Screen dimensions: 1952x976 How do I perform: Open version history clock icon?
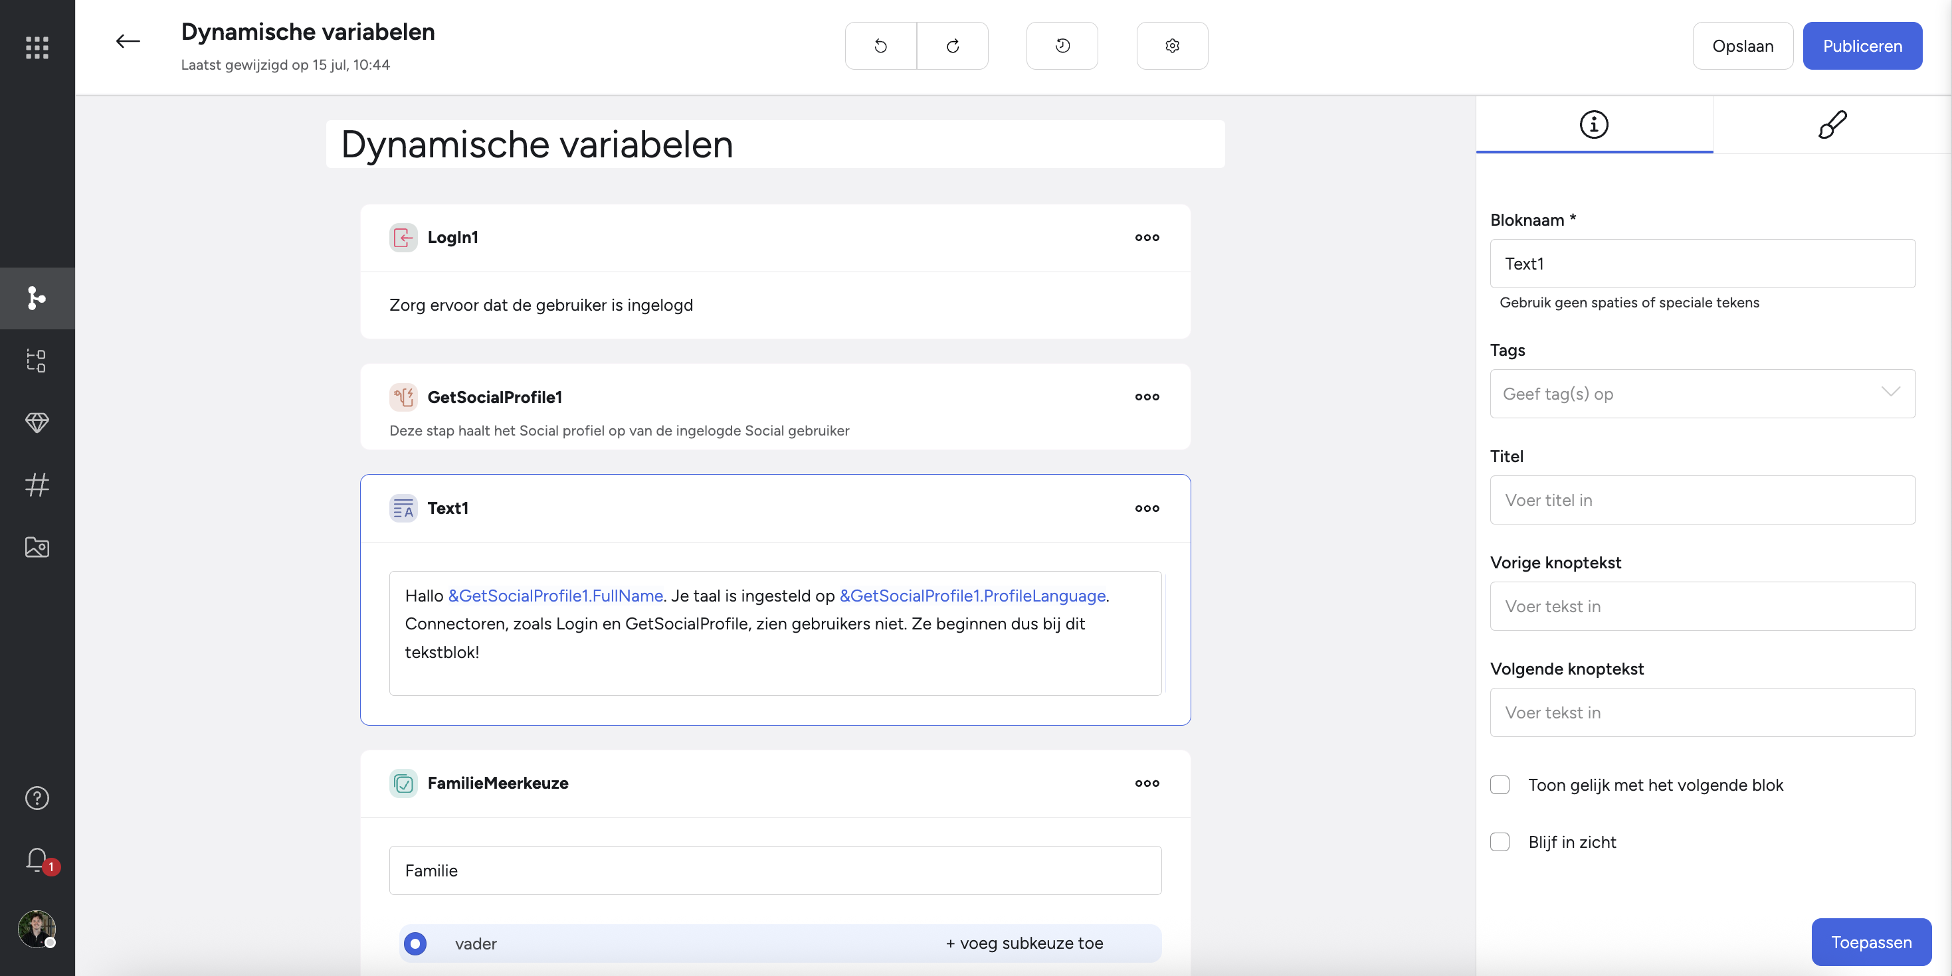(x=1062, y=46)
